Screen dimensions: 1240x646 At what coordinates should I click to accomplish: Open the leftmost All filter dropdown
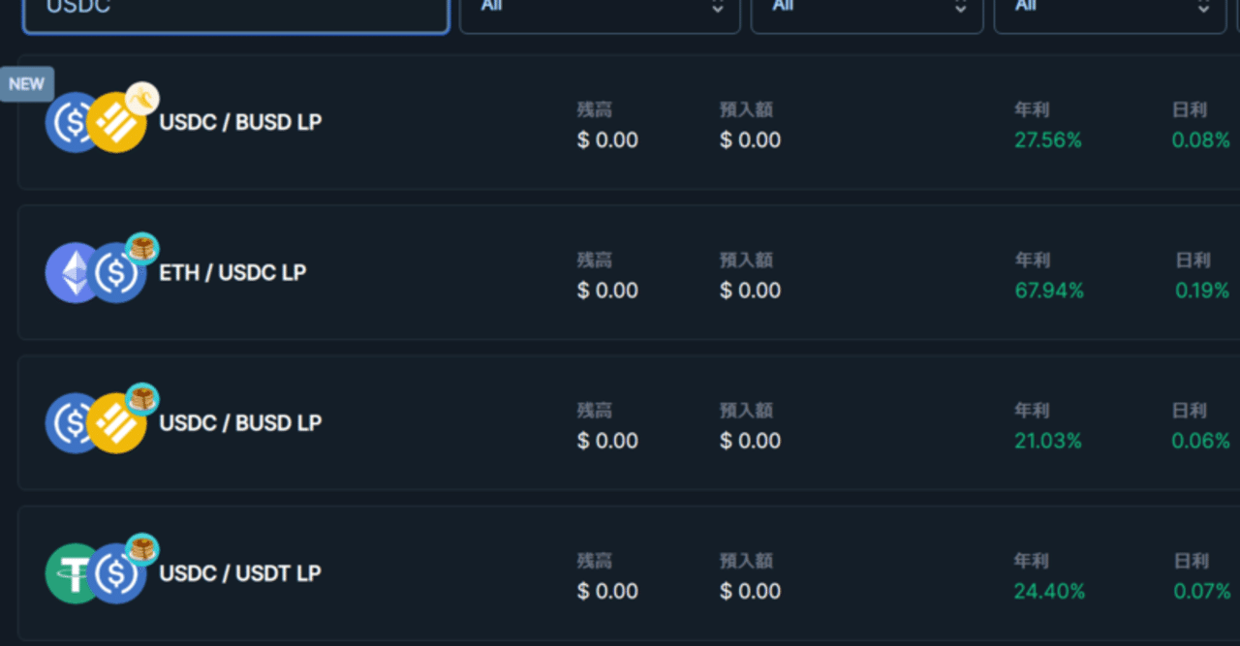coord(599,12)
